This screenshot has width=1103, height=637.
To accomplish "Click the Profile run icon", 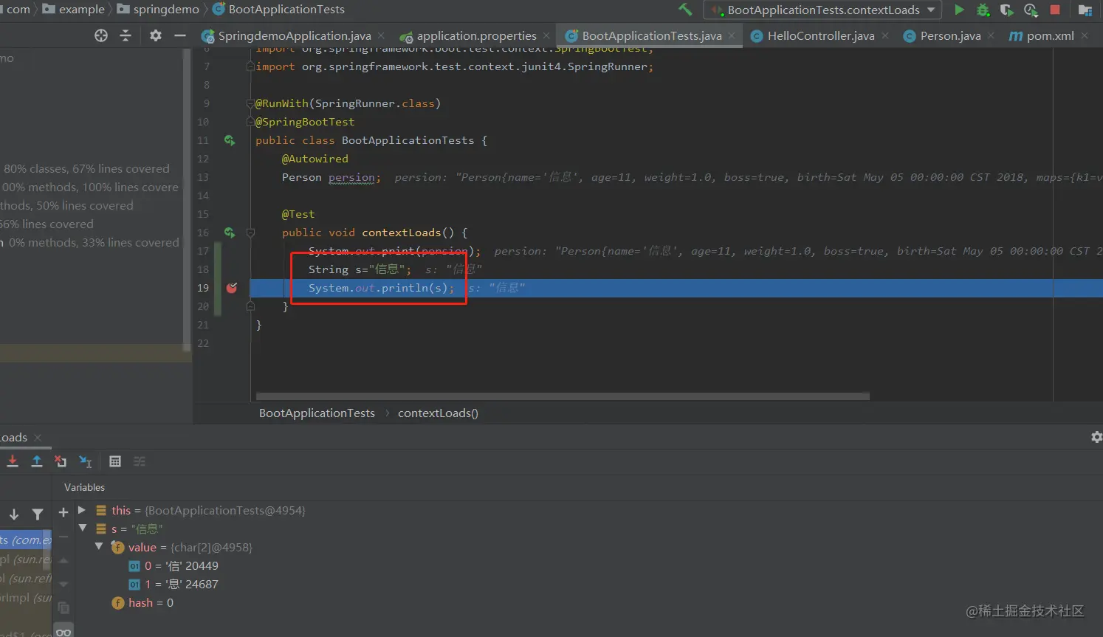I will coord(1031,10).
